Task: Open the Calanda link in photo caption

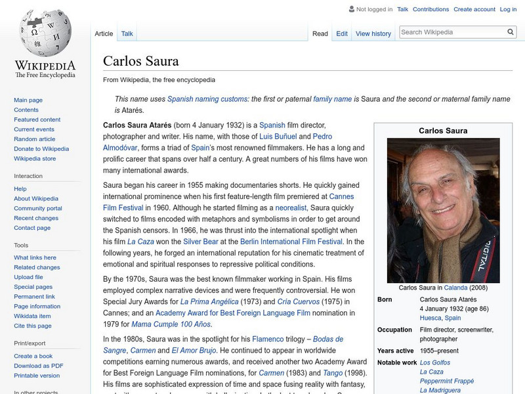Action: pyautogui.click(x=455, y=288)
